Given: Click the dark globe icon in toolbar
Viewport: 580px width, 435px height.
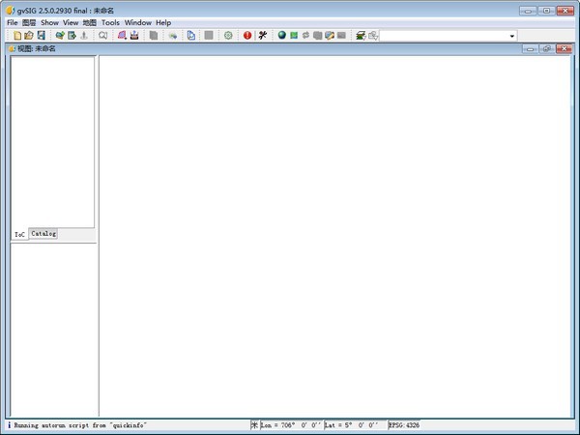Looking at the screenshot, I should tap(282, 36).
